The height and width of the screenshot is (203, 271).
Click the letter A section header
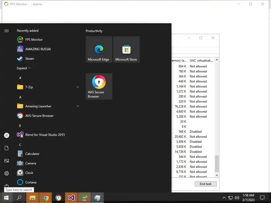click(x=20, y=97)
